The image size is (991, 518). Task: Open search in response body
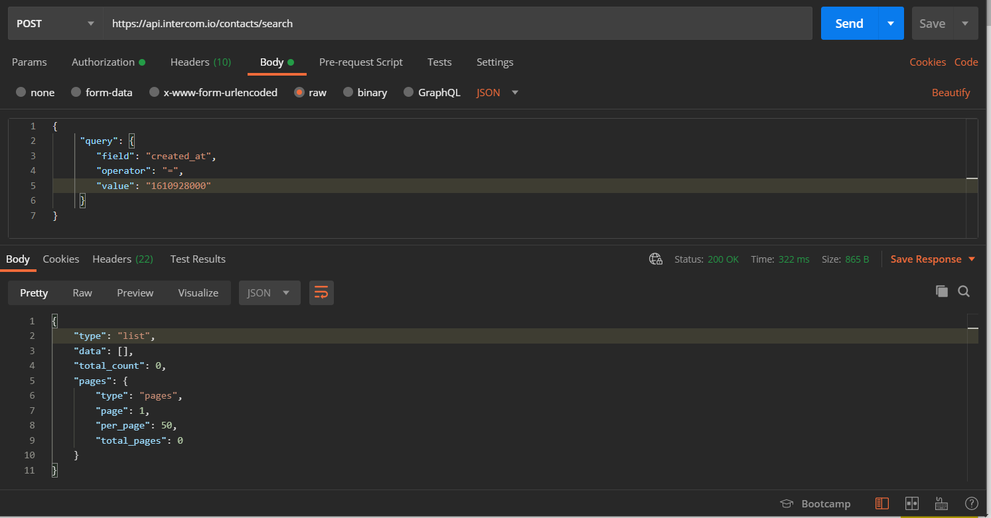pyautogui.click(x=964, y=291)
